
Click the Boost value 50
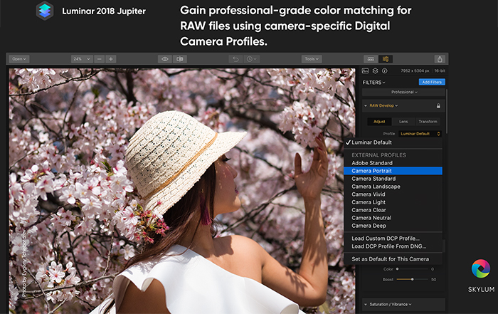click(433, 280)
